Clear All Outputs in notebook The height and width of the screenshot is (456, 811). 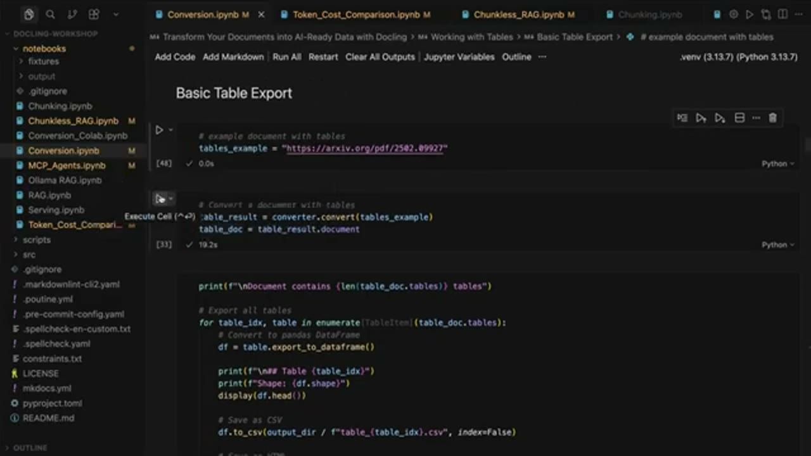[x=380, y=56]
